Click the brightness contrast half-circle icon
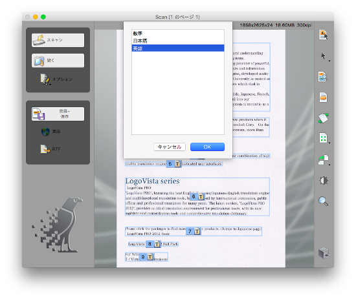 point(324,181)
